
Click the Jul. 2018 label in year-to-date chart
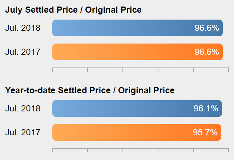click(23, 108)
